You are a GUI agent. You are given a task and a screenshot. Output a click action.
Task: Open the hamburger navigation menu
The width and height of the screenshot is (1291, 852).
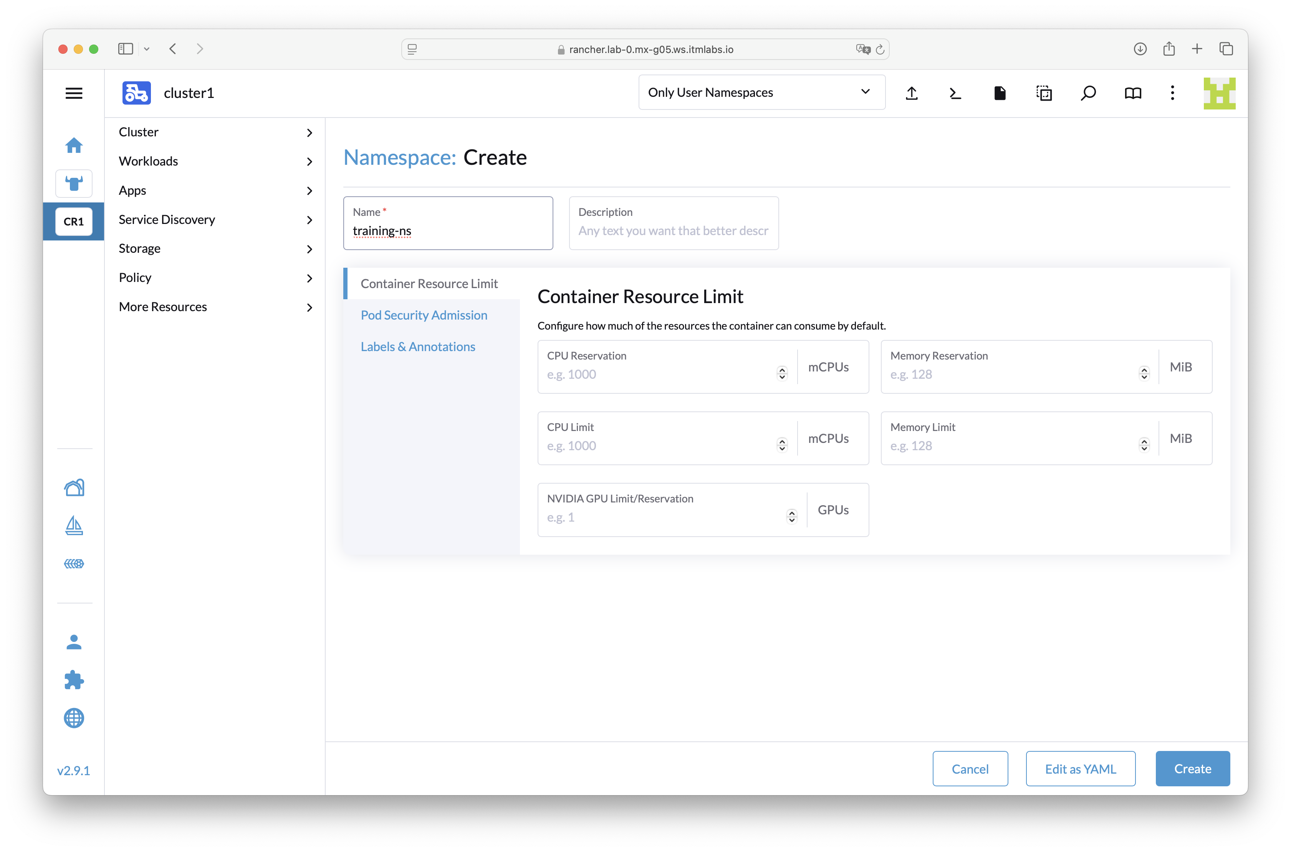(x=74, y=93)
